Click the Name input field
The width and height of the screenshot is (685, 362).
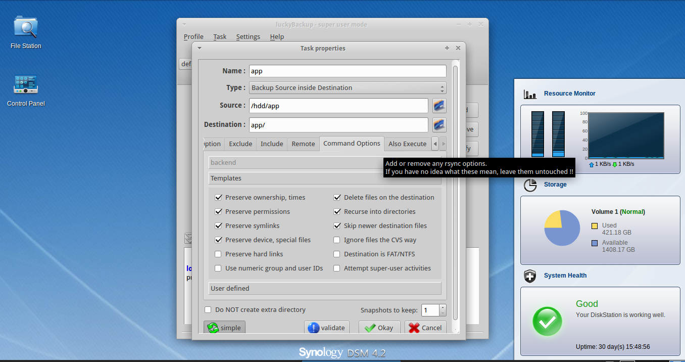348,71
